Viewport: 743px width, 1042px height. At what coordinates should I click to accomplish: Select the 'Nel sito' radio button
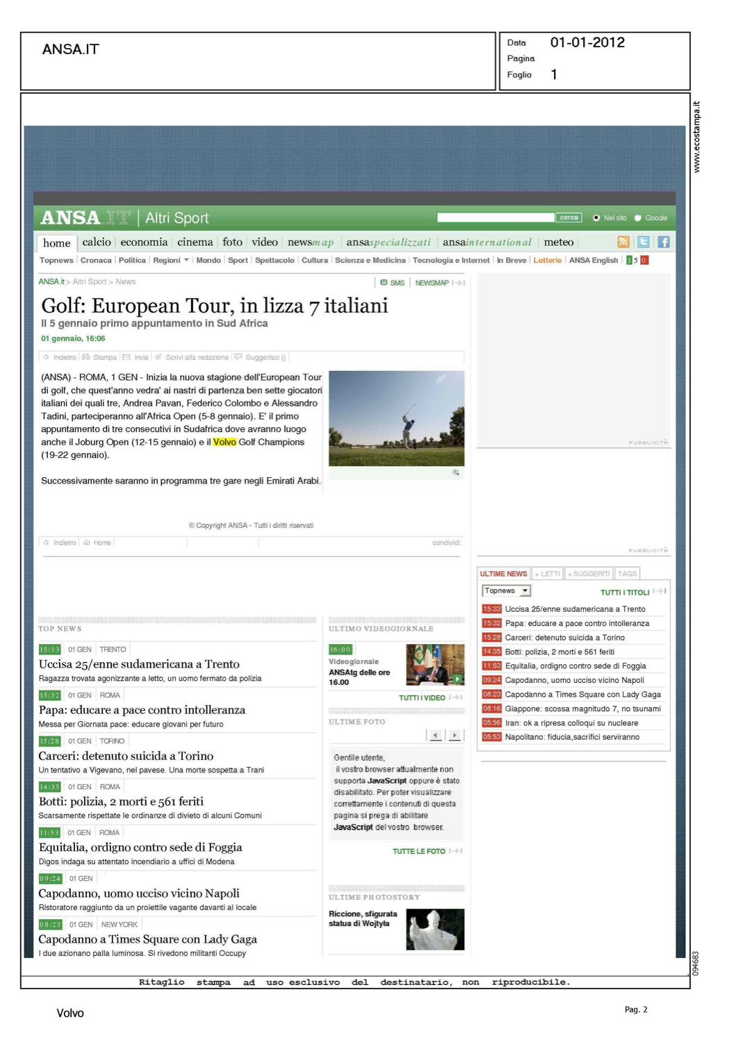click(596, 218)
